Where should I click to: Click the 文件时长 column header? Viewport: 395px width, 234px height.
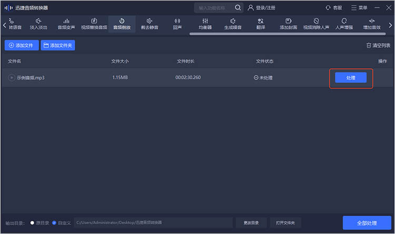185,61
